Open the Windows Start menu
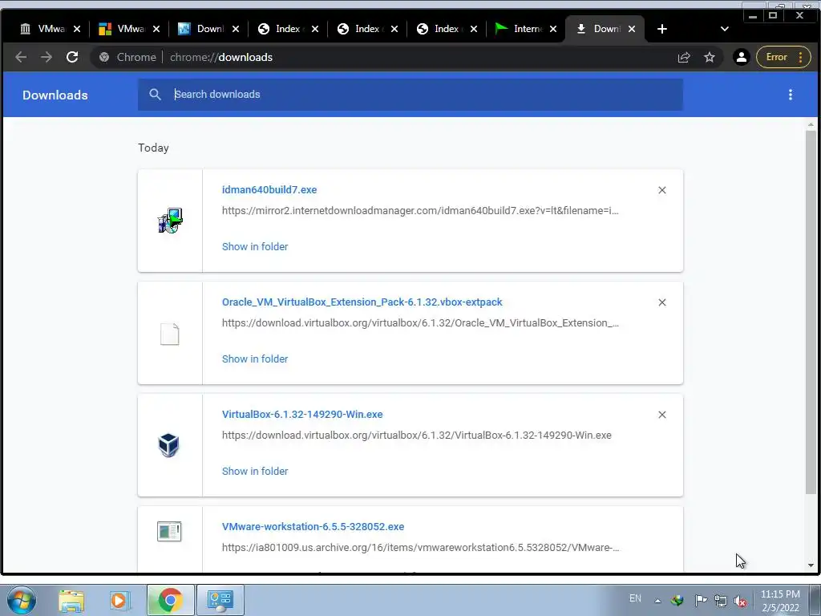 coord(22,600)
